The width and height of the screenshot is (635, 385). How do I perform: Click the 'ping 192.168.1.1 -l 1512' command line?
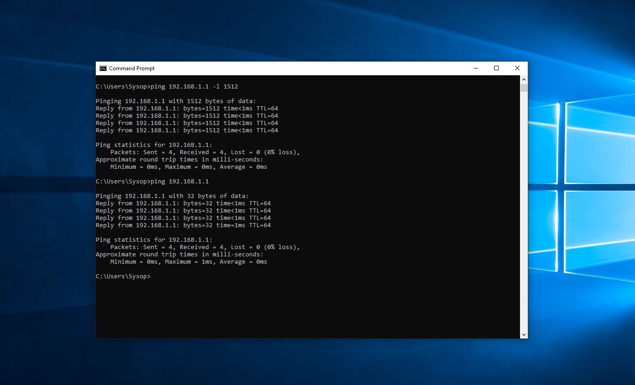167,86
